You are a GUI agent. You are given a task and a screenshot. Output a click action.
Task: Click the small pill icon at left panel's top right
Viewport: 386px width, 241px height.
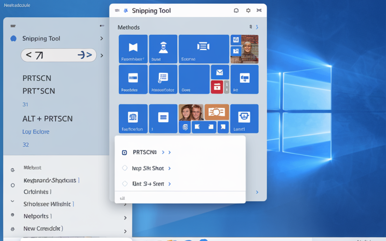point(102,26)
